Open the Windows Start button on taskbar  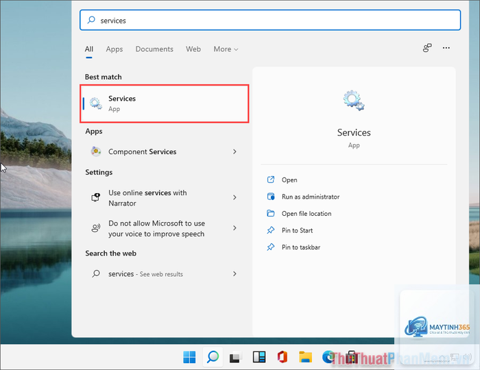pyautogui.click(x=189, y=357)
